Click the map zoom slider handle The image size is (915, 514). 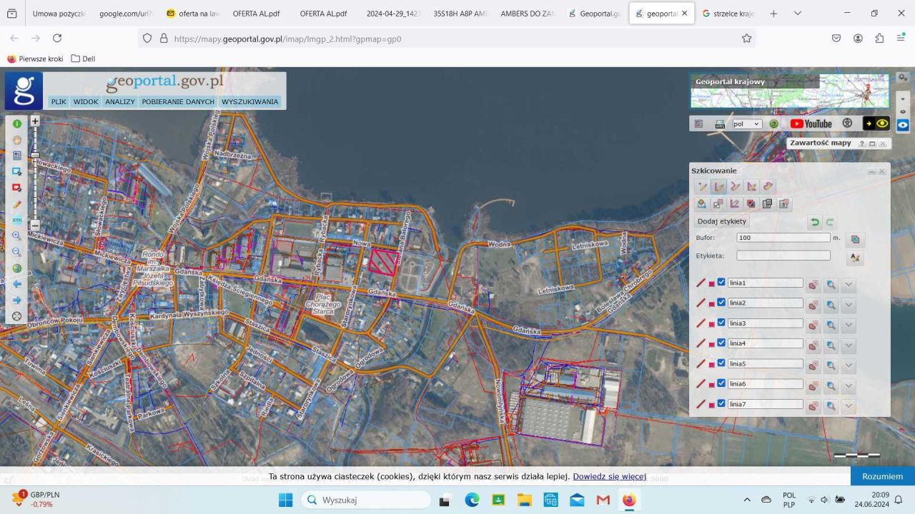[x=35, y=155]
